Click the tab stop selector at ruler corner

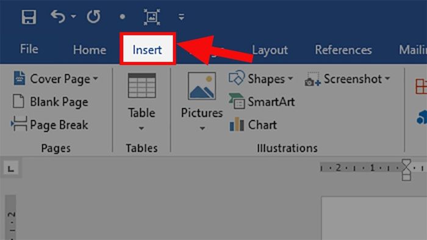point(11,169)
